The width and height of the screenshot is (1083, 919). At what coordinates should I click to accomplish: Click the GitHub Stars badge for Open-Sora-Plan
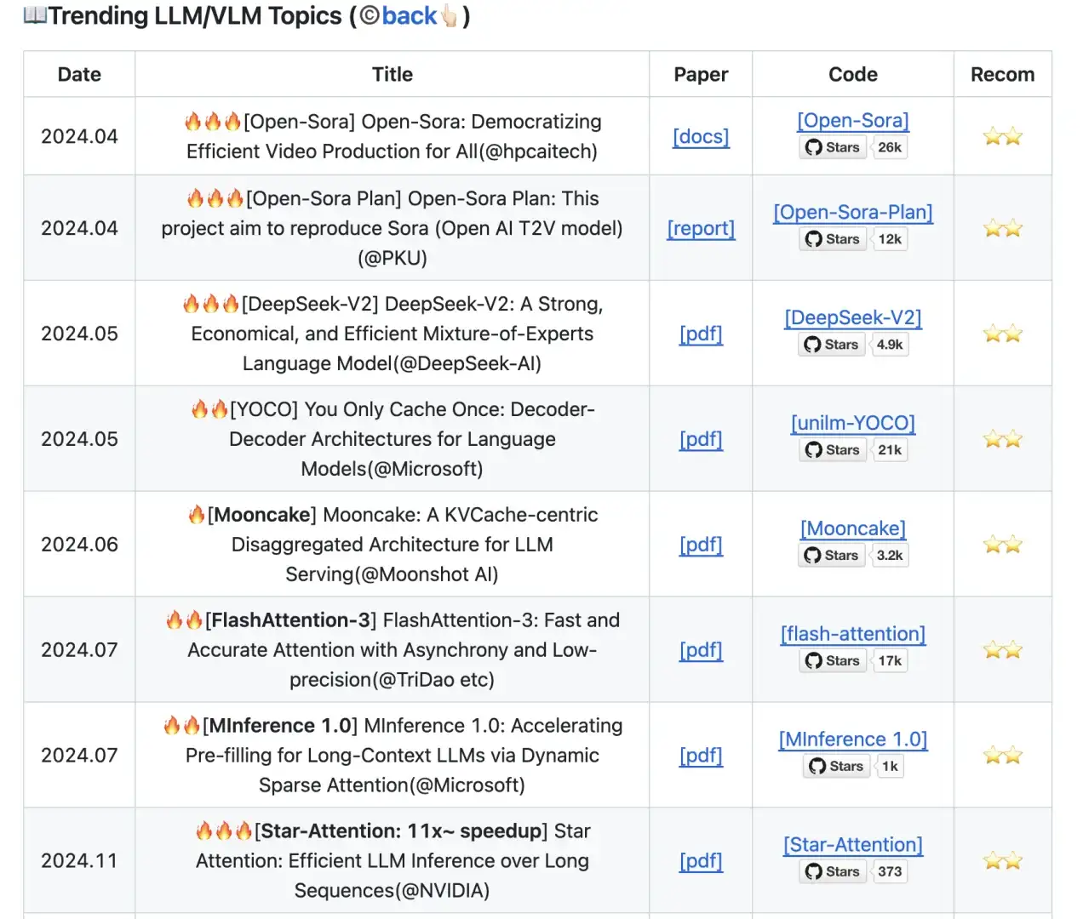[853, 239]
